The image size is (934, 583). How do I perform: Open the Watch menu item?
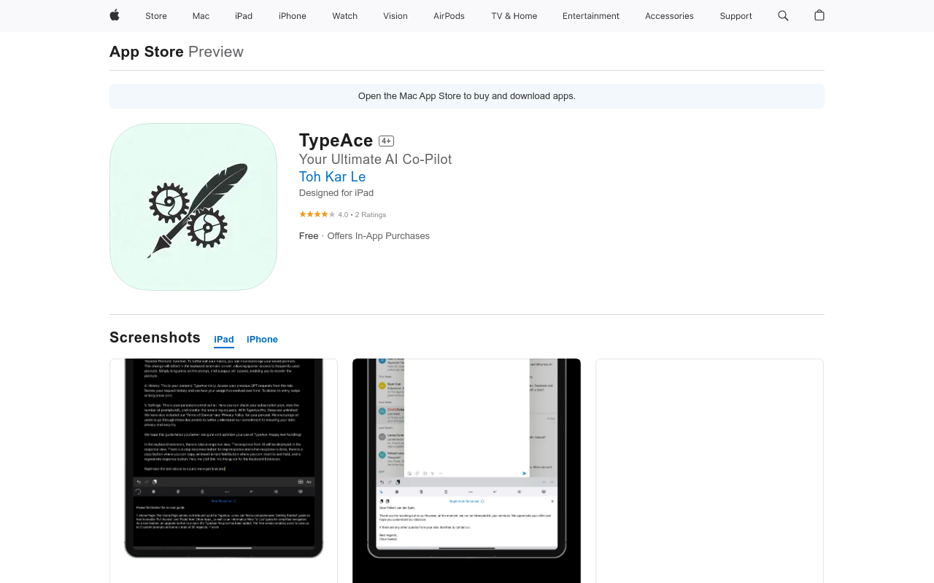pos(345,16)
